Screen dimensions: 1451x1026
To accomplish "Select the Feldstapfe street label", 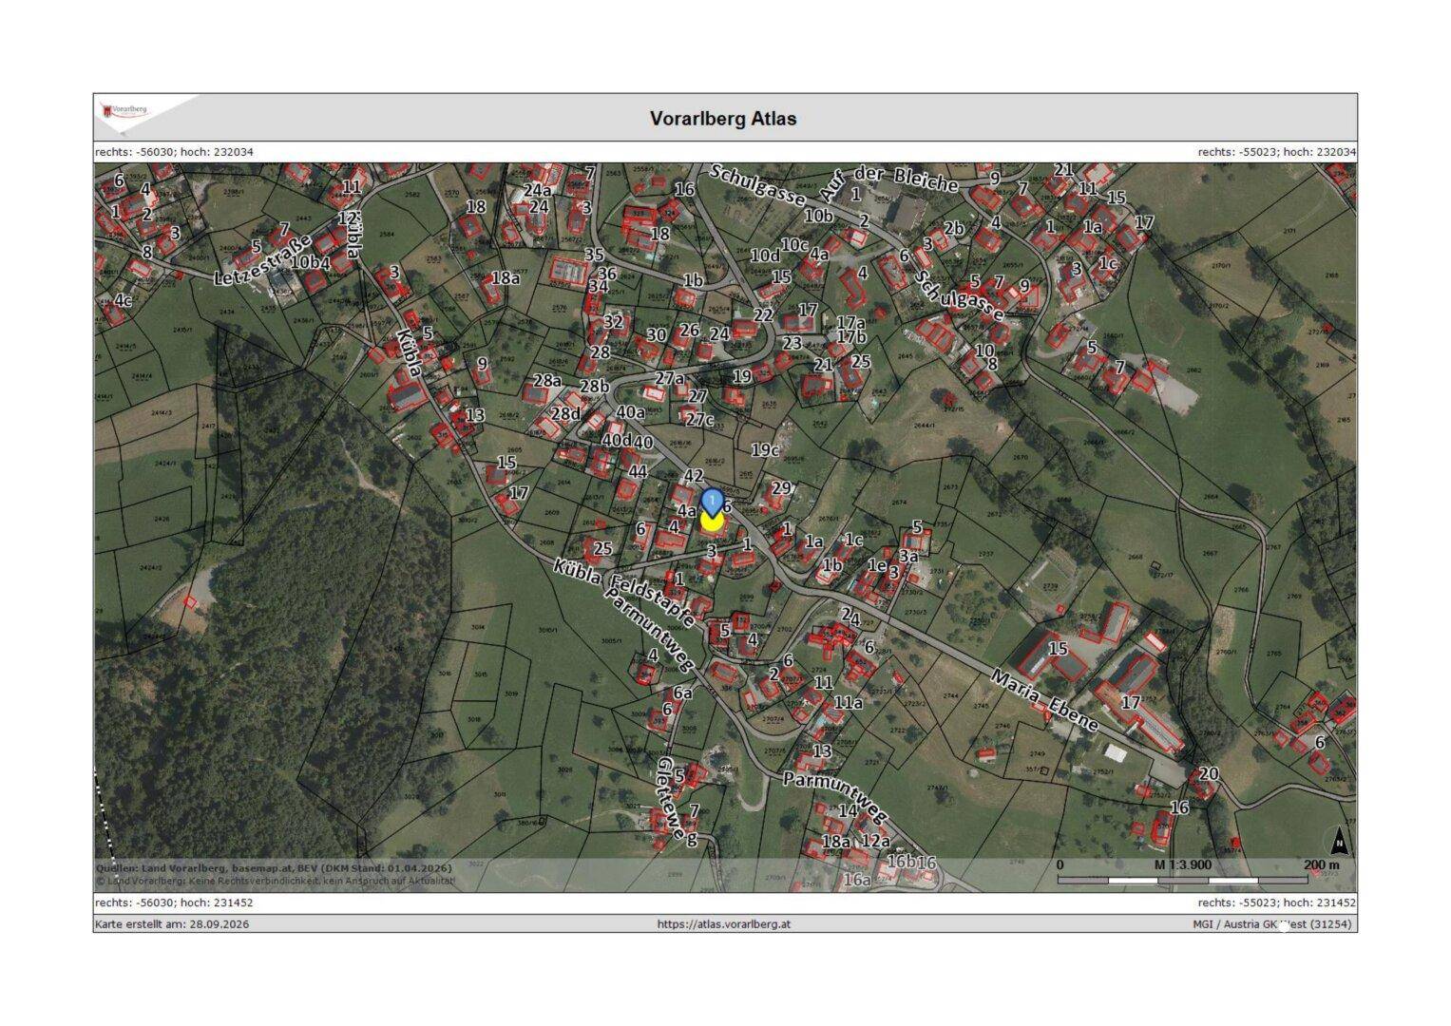I will tap(651, 600).
